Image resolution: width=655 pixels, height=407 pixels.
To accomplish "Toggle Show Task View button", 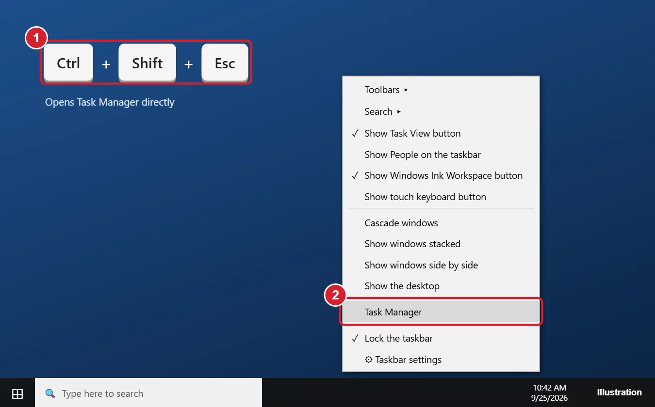I will pyautogui.click(x=441, y=133).
